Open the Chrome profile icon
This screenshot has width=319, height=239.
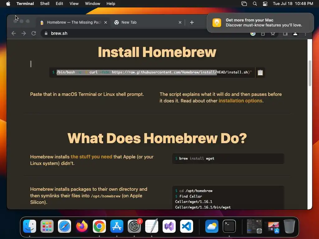tap(295, 34)
